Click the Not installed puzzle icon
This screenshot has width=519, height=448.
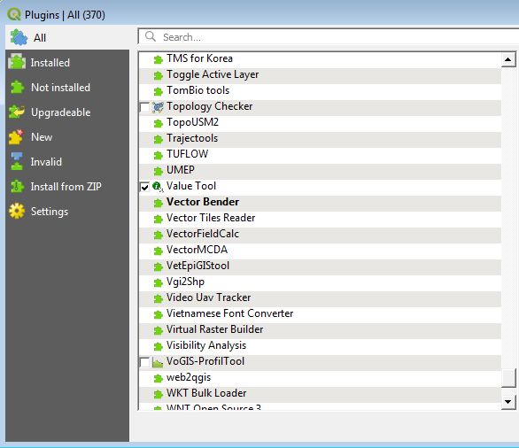click(x=17, y=88)
